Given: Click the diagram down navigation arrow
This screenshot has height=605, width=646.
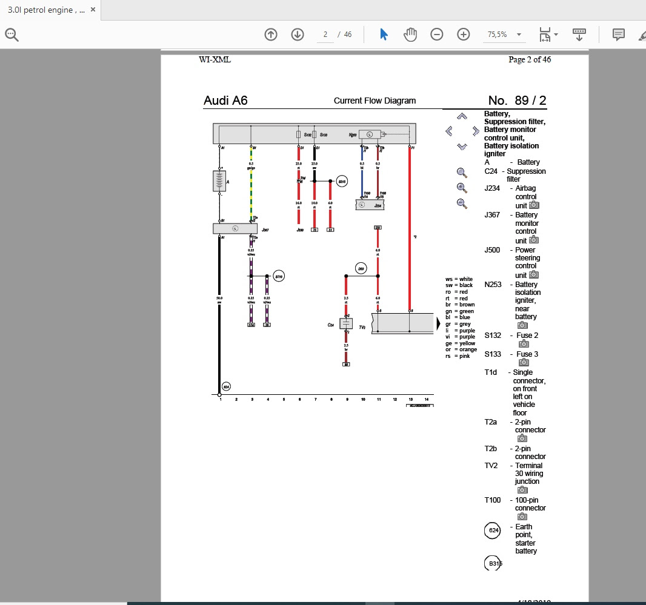Looking at the screenshot, I should point(462,146).
